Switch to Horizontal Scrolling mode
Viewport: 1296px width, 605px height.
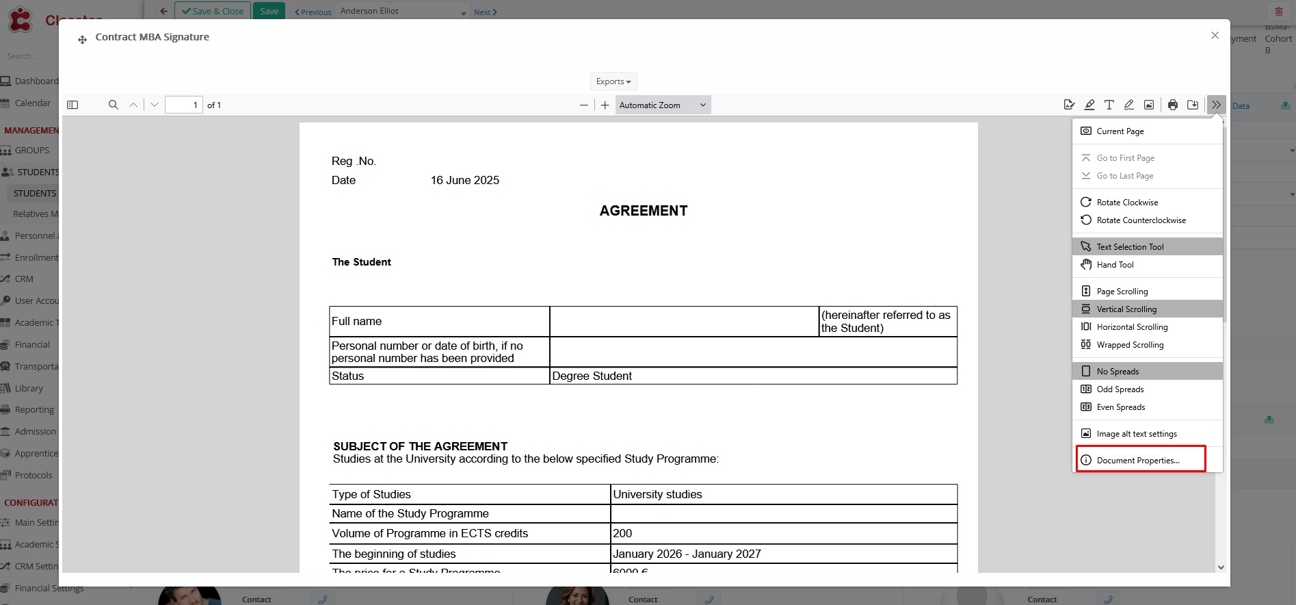(1132, 327)
